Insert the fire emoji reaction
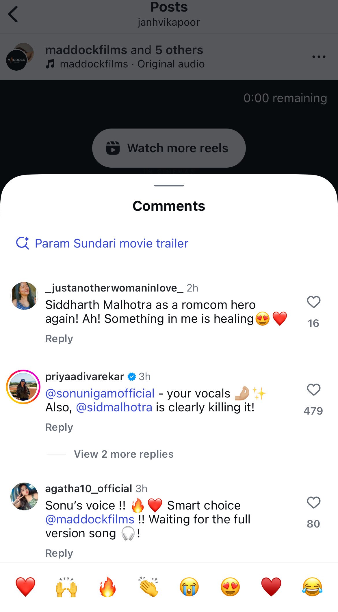Viewport: 338px width, 612px height. click(107, 587)
